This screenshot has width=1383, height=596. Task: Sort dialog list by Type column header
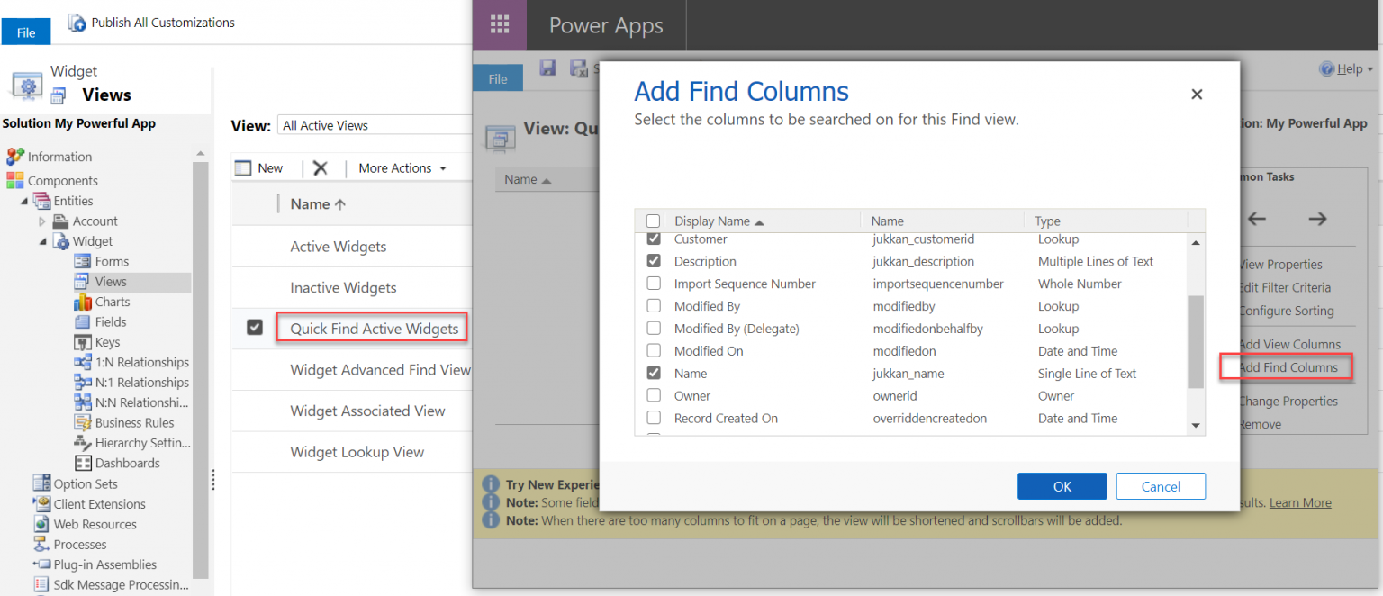1047,221
